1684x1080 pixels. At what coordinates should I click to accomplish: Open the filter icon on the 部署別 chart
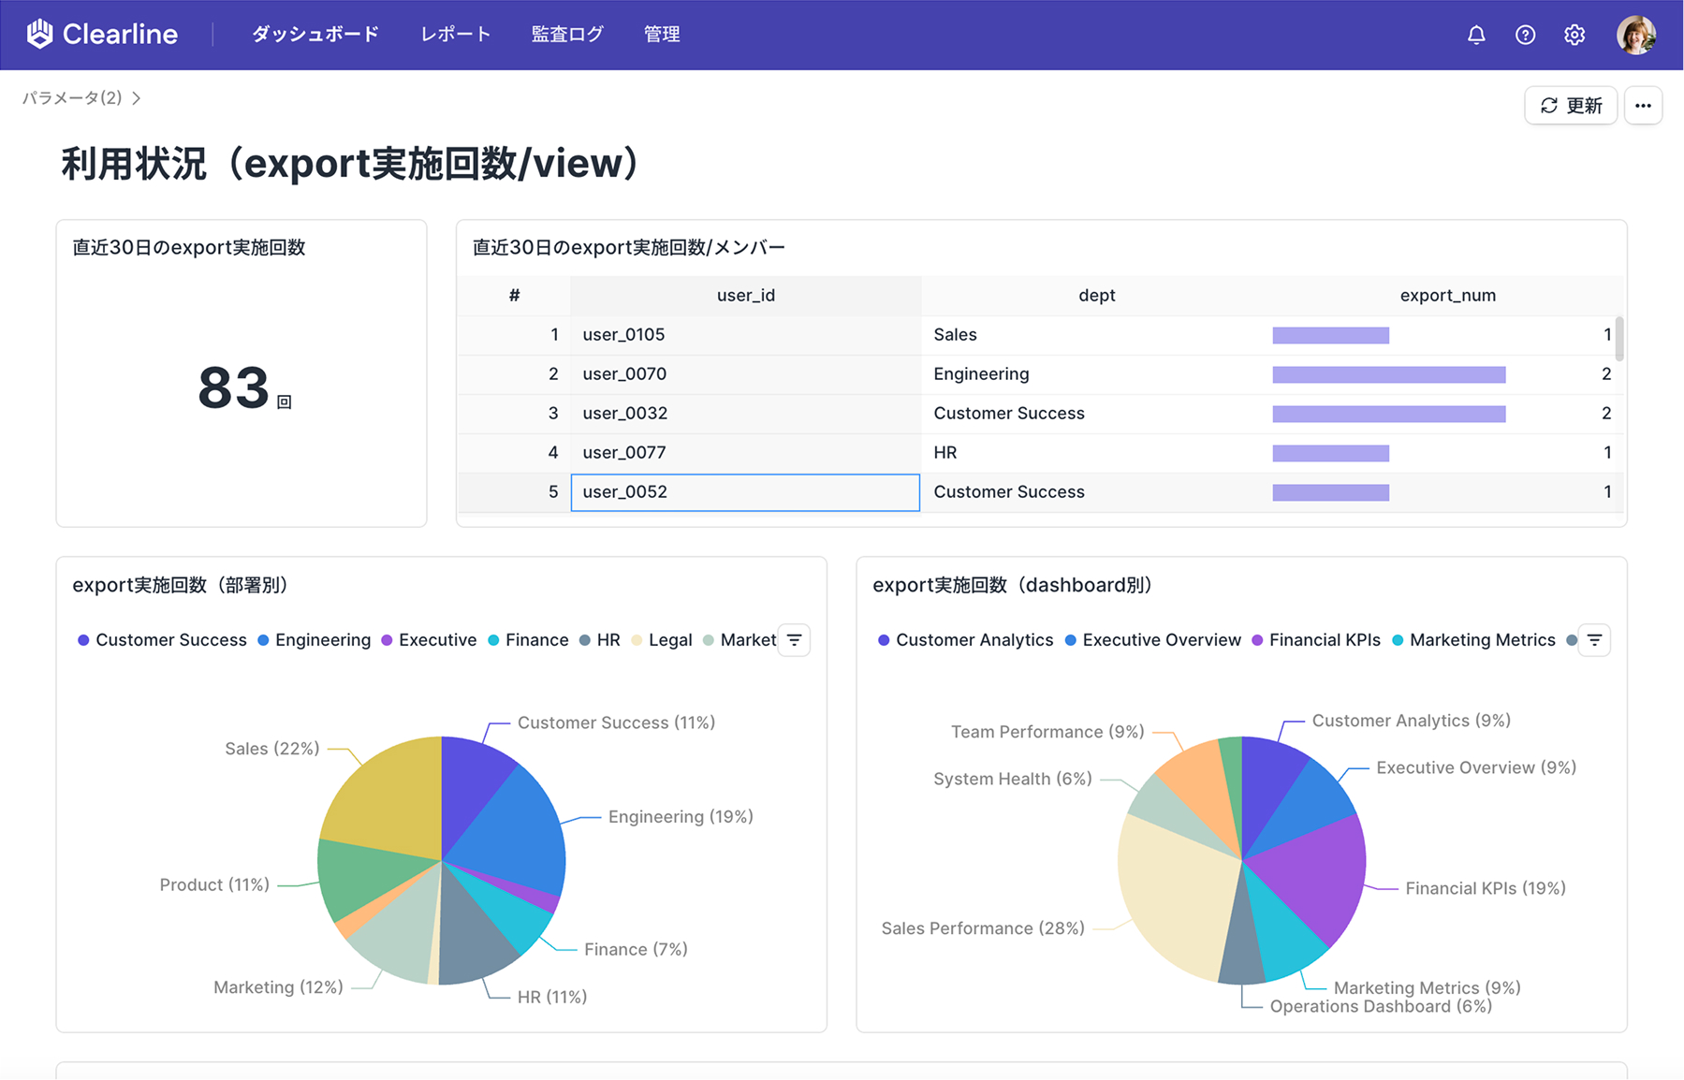click(x=794, y=640)
